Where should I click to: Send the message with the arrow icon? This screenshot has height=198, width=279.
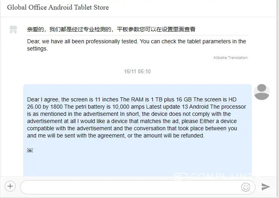pos(266,187)
